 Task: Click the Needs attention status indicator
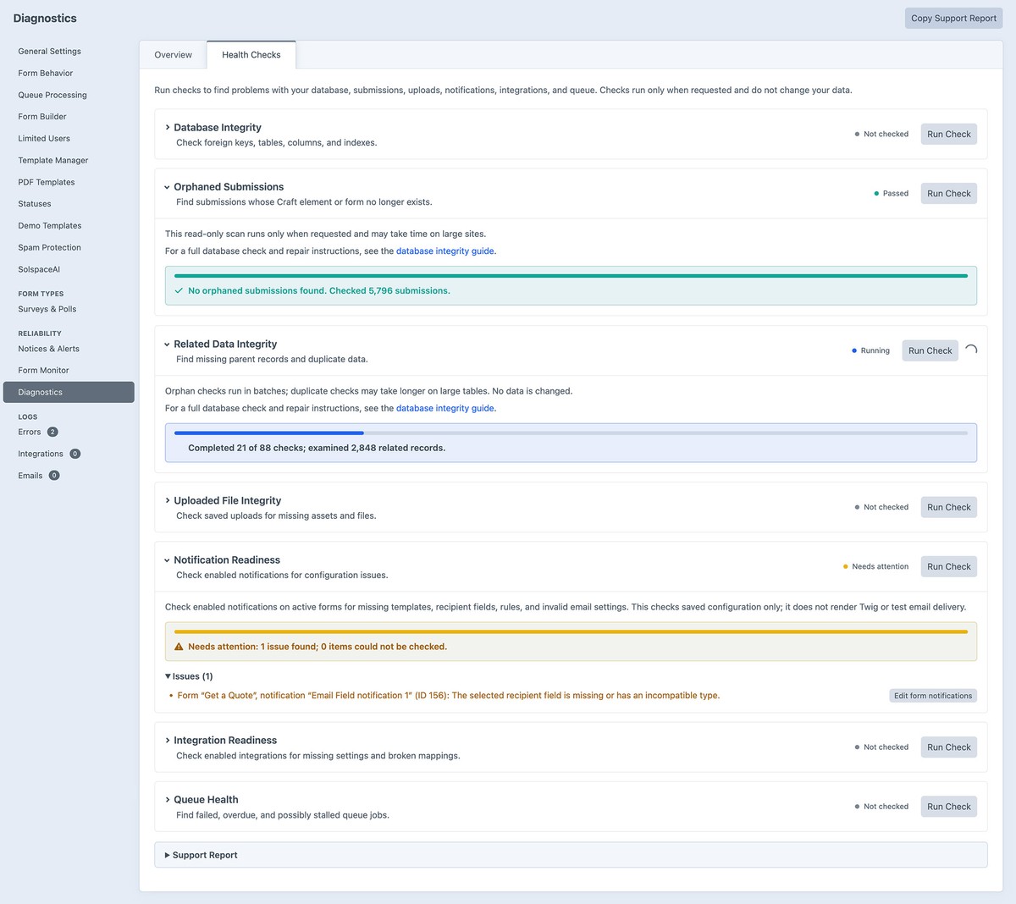tap(875, 567)
